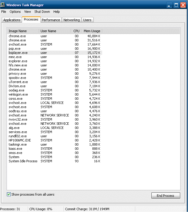Sort by Image Name column header
Image resolution: width=188 pixels, height=212 pixels.
point(23,31)
